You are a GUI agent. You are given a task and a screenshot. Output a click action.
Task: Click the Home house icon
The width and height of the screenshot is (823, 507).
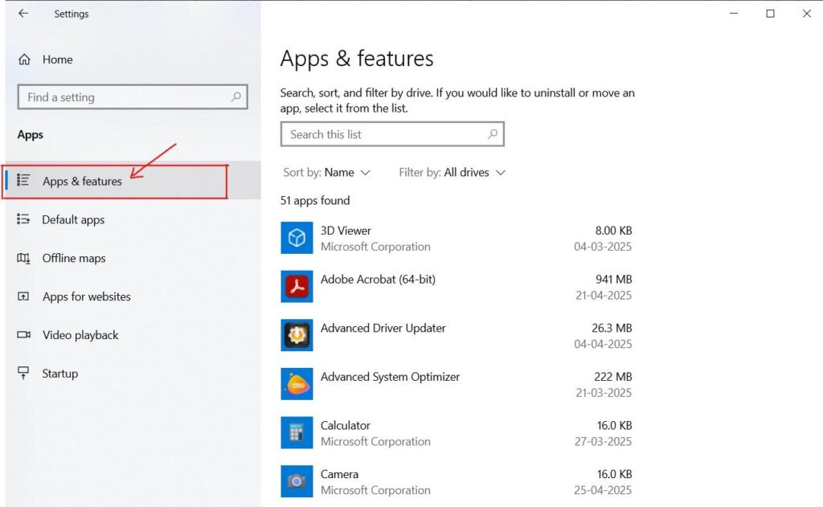[x=24, y=59]
